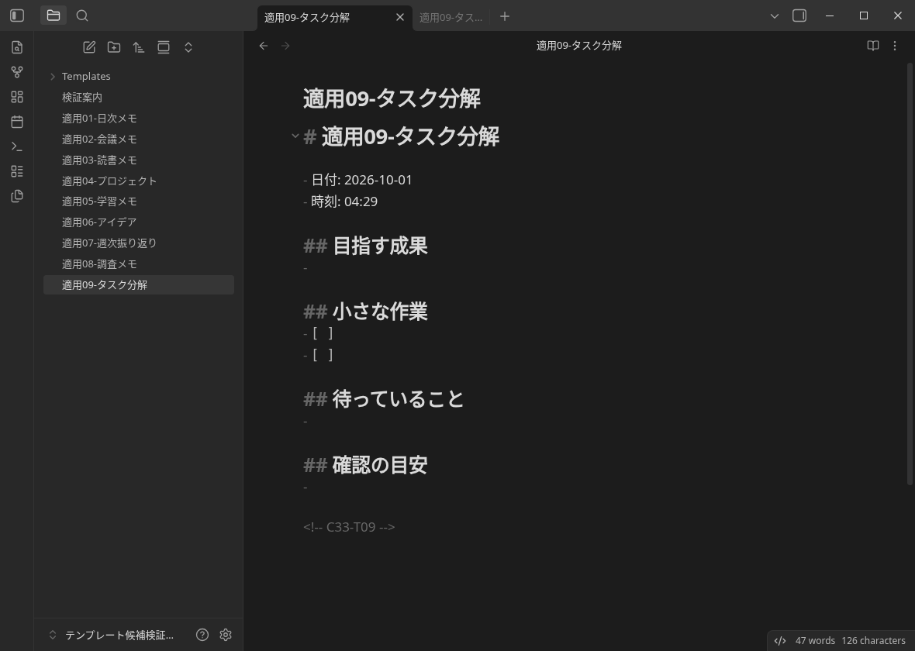Click the inline note title above the heading
Screen dimensions: 915x651
392,98
